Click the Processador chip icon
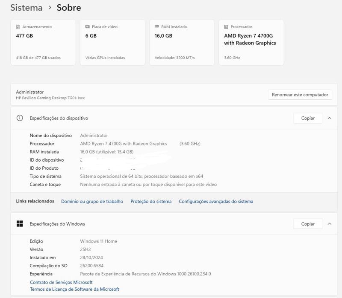Viewport: 342px width, 298px height. (x=226, y=27)
